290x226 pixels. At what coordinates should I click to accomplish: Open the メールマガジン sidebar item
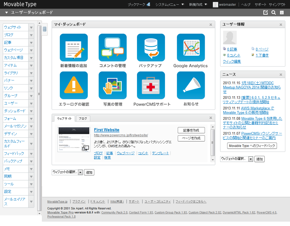(15, 126)
